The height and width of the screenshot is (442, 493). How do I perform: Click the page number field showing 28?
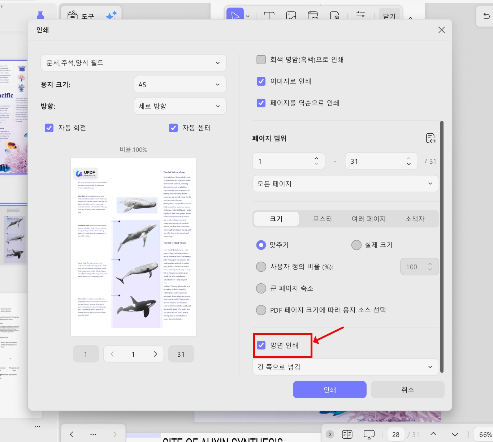click(395, 434)
